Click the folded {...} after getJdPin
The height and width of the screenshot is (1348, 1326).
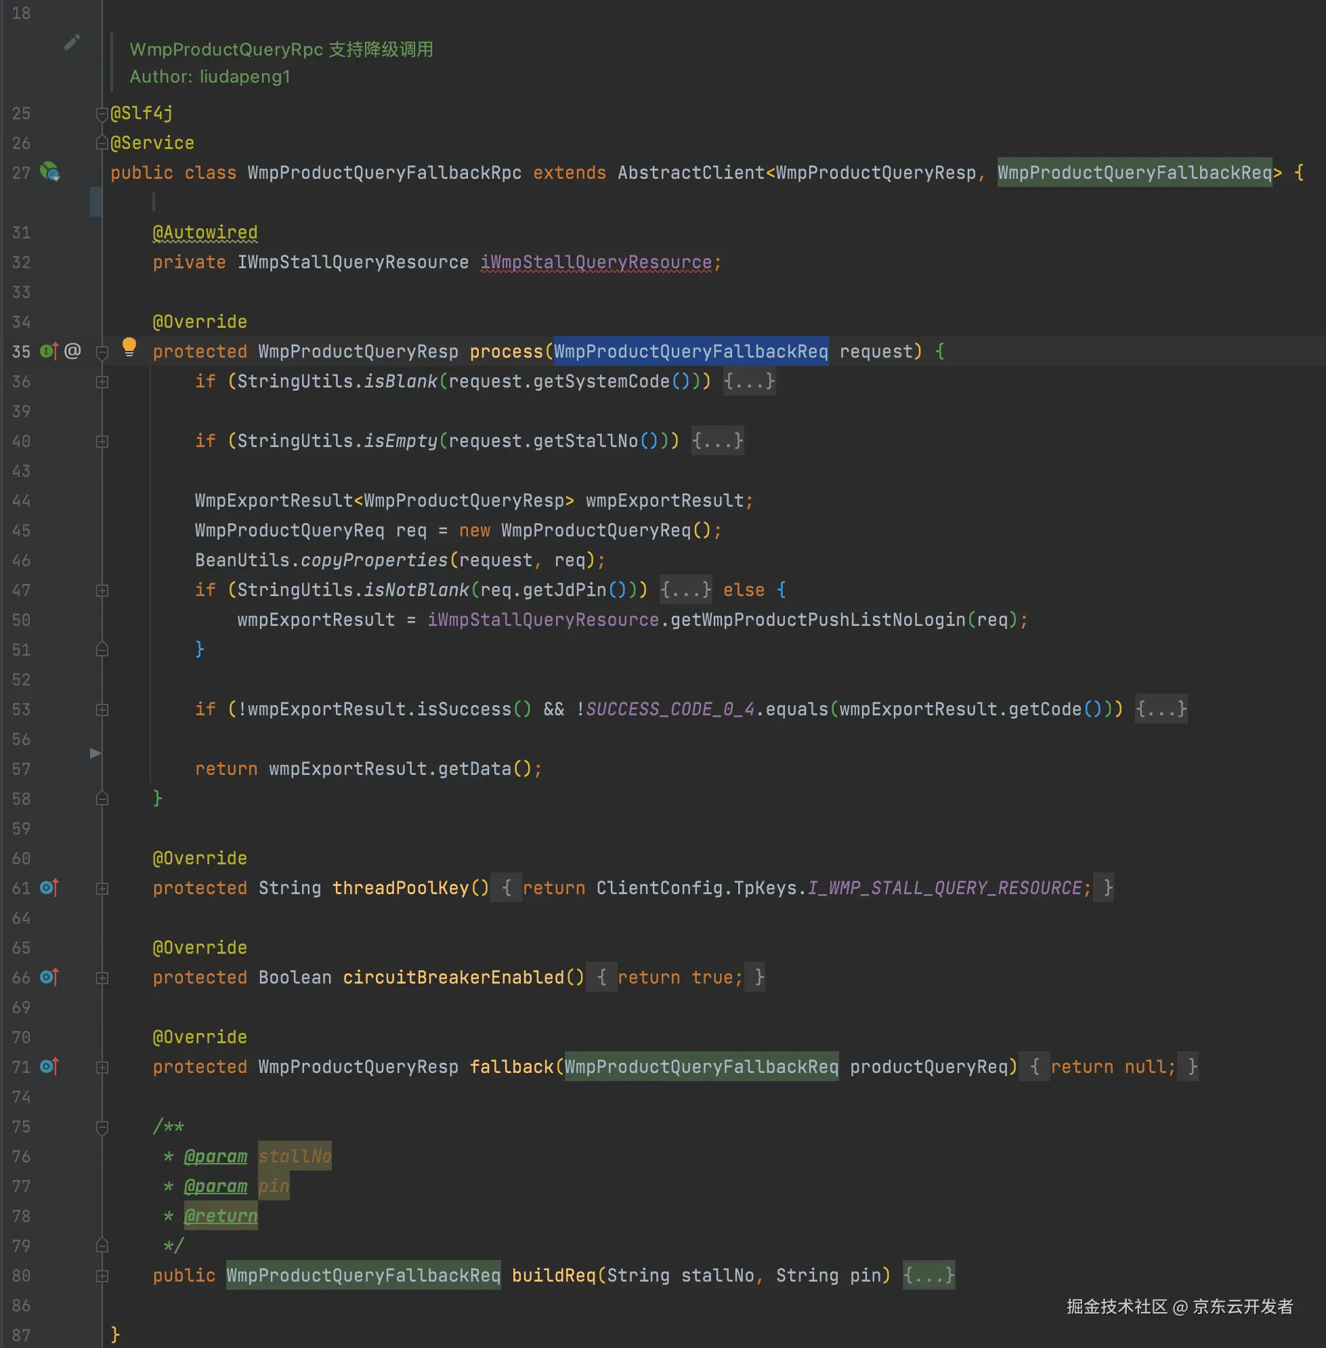coord(686,589)
